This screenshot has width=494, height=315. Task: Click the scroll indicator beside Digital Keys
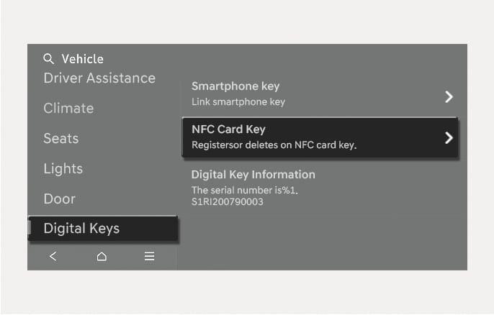pyautogui.click(x=30, y=229)
